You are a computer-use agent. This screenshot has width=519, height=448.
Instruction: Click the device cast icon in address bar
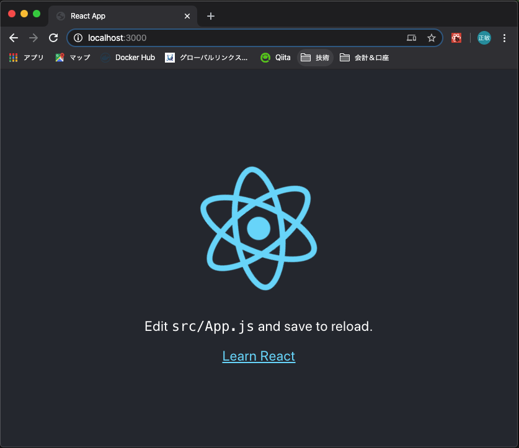click(x=412, y=38)
